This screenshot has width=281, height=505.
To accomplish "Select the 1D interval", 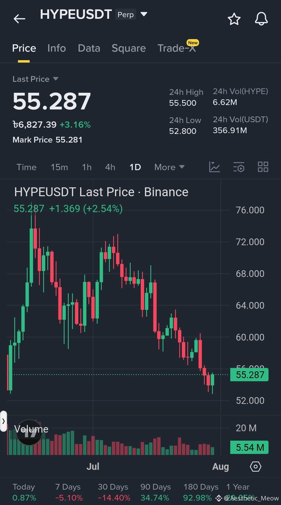I will coord(135,167).
